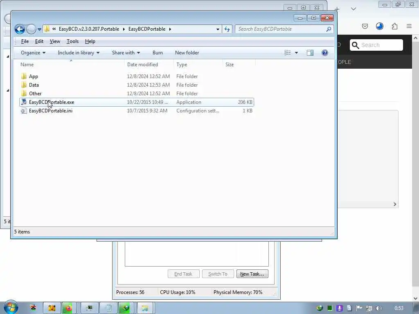Click the Forward navigation arrow in Explorer
The image size is (419, 314).
(31, 29)
